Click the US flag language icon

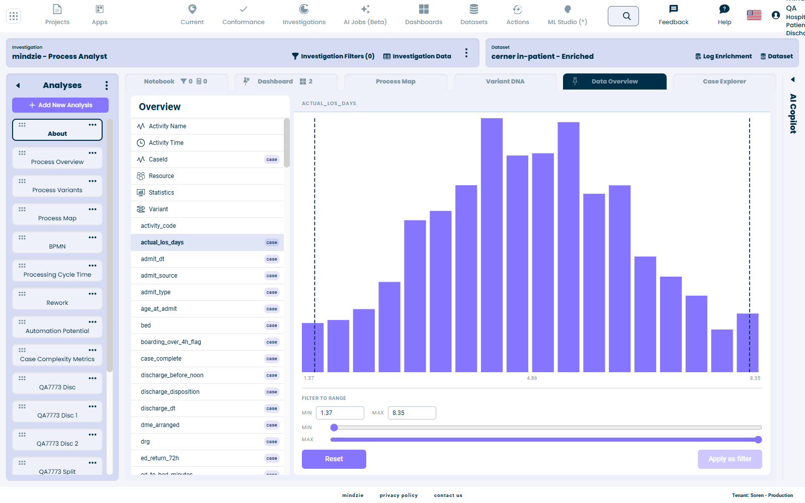754,15
